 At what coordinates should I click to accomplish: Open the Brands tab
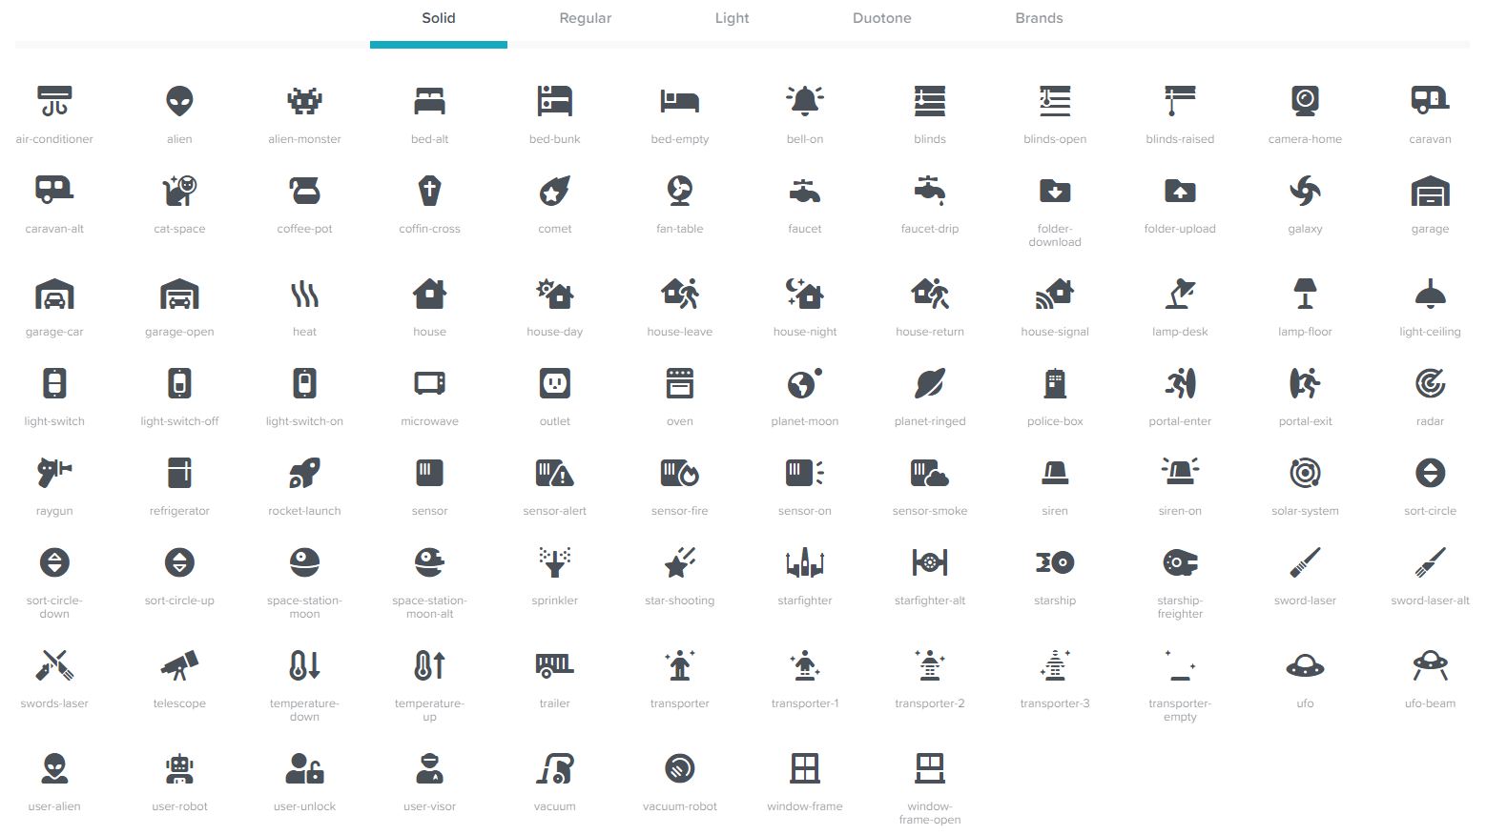tap(1040, 18)
